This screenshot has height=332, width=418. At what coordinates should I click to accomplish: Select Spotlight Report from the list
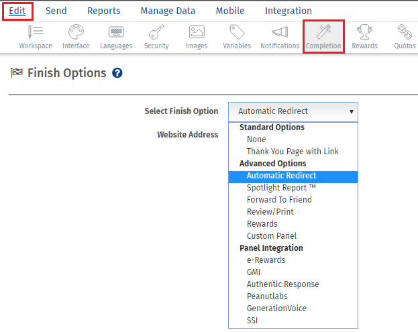(x=282, y=188)
